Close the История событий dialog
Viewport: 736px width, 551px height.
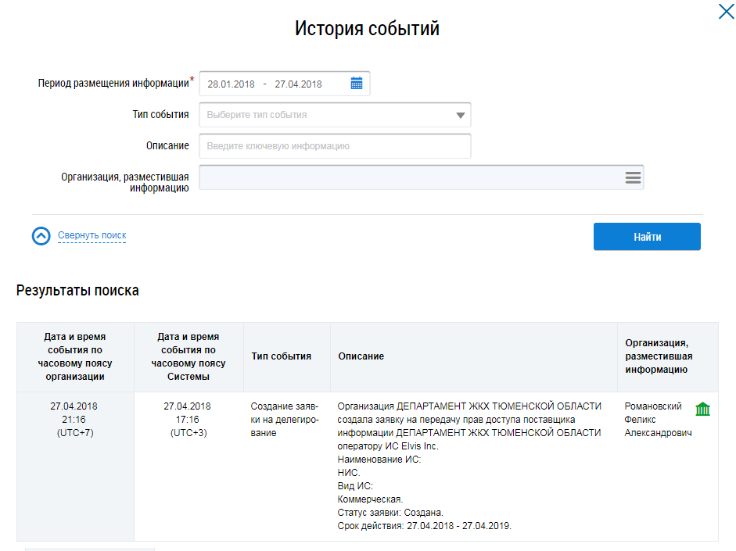pyautogui.click(x=725, y=11)
